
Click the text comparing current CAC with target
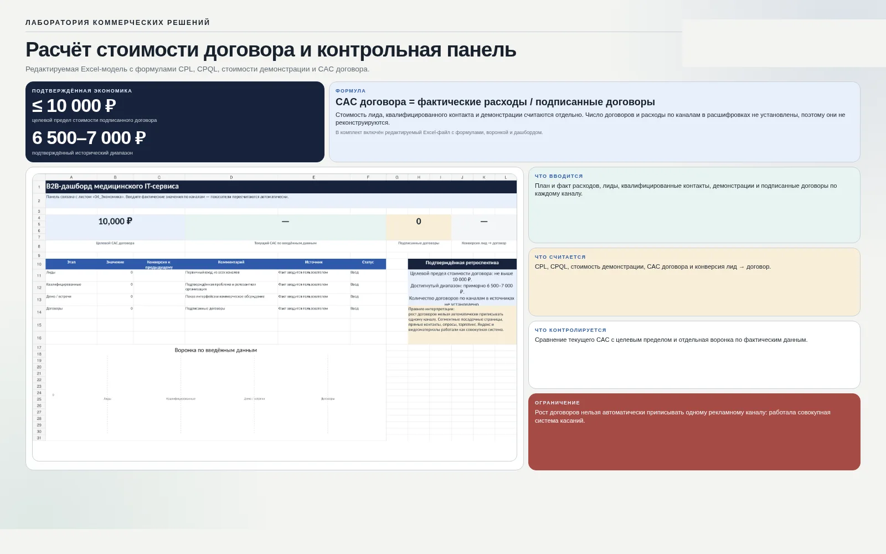(671, 340)
